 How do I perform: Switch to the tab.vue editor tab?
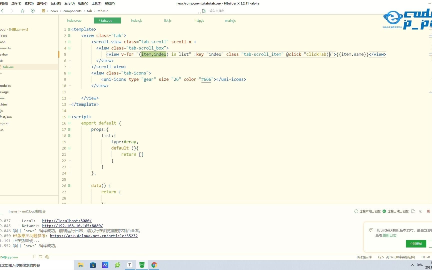click(x=107, y=20)
